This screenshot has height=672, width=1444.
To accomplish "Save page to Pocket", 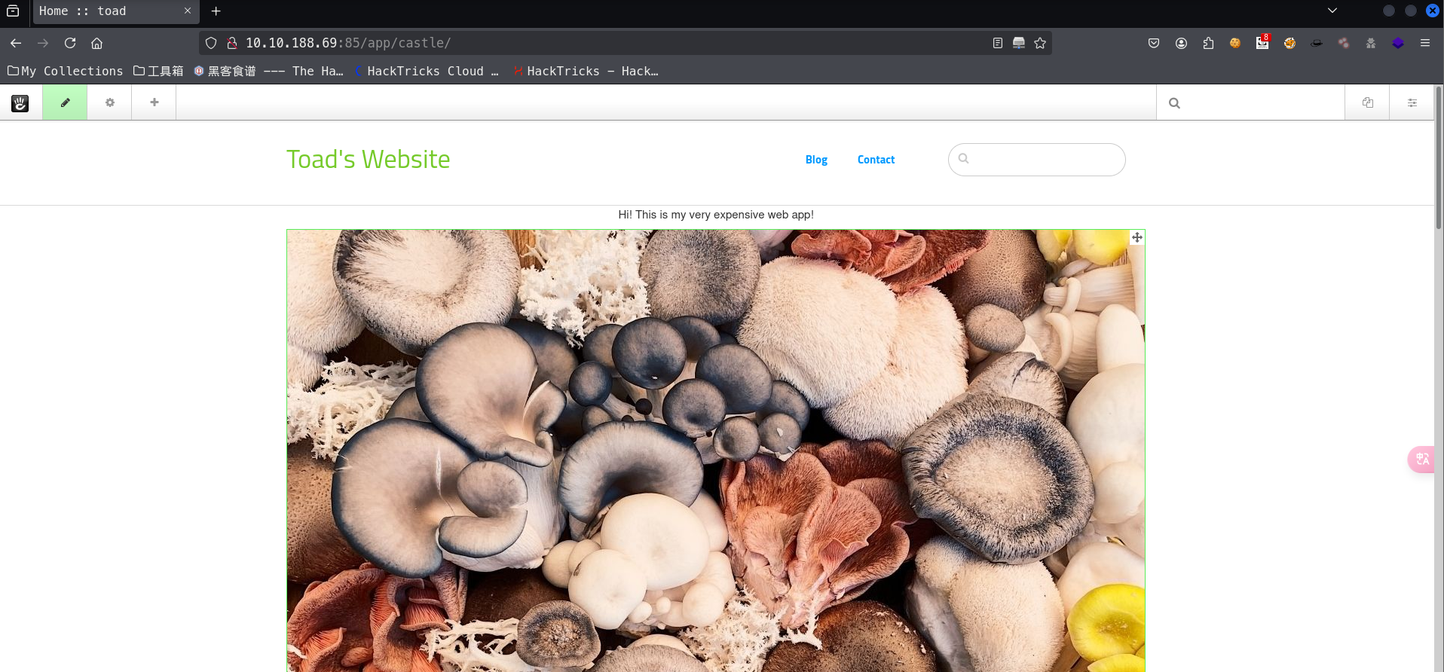I will click(x=1154, y=43).
